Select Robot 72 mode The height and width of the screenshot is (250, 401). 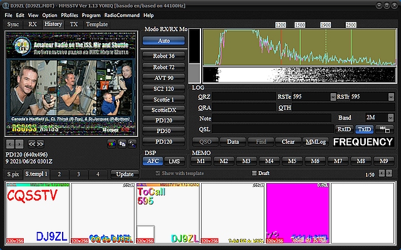pyautogui.click(x=164, y=67)
